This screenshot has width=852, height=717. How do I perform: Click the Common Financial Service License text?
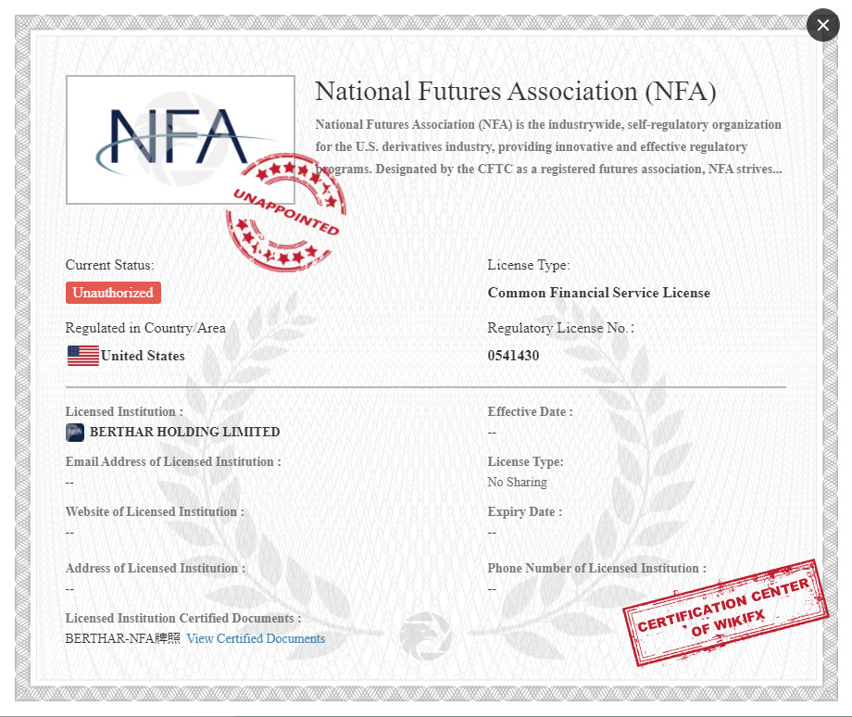pyautogui.click(x=599, y=293)
